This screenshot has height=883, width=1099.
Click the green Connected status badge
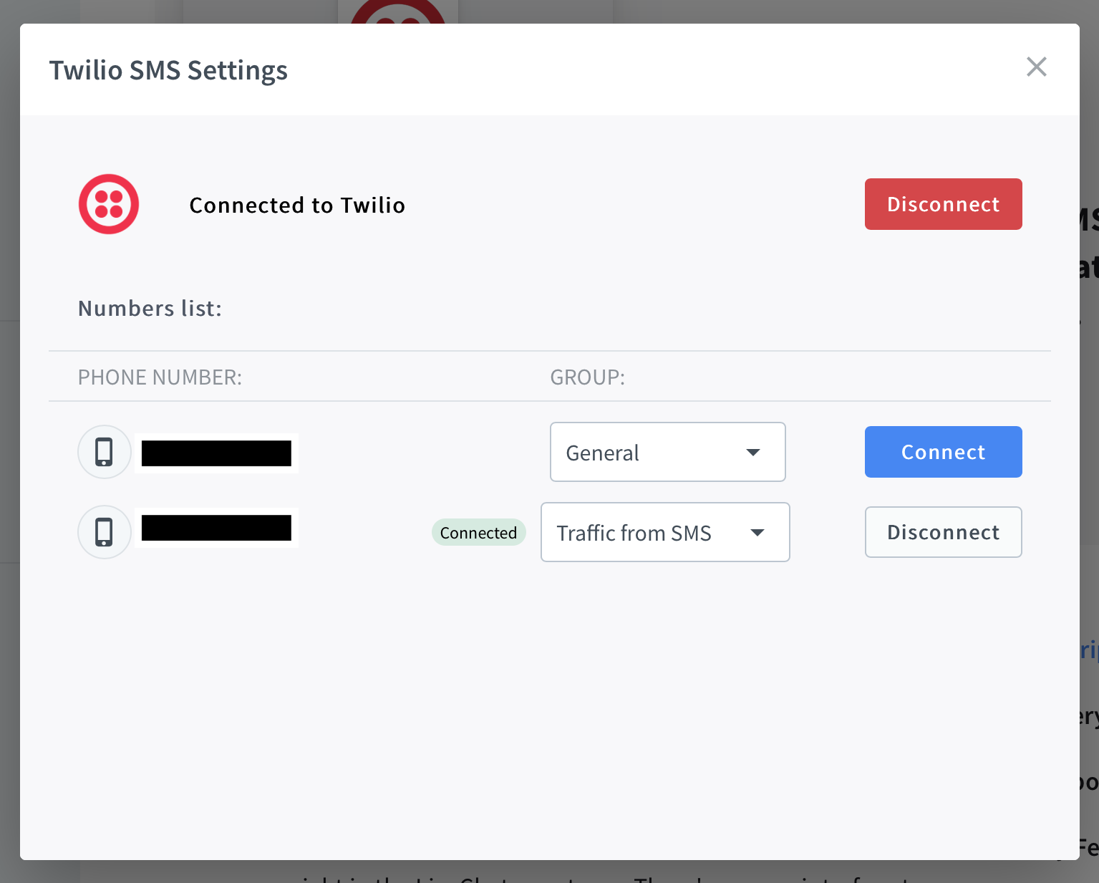point(478,532)
